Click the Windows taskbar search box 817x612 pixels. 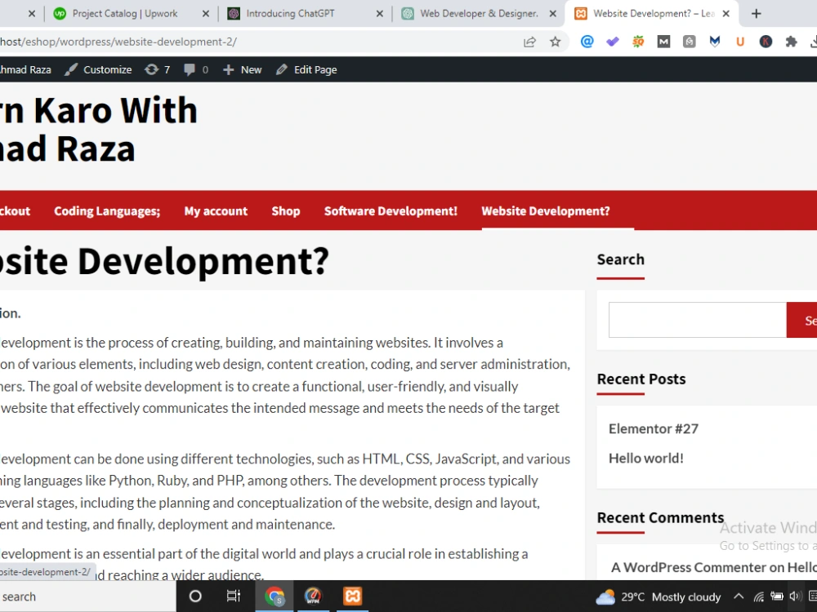click(87, 596)
